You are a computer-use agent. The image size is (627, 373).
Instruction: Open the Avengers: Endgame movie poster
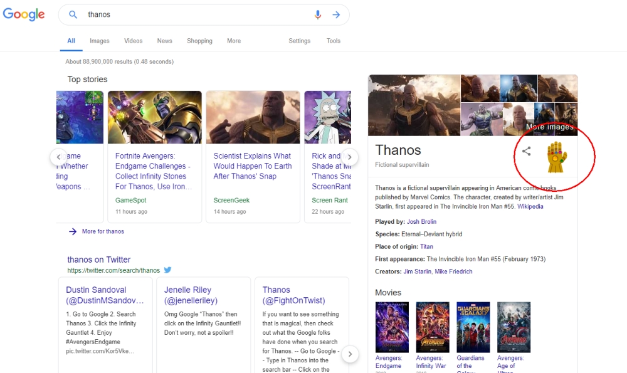(x=392, y=327)
